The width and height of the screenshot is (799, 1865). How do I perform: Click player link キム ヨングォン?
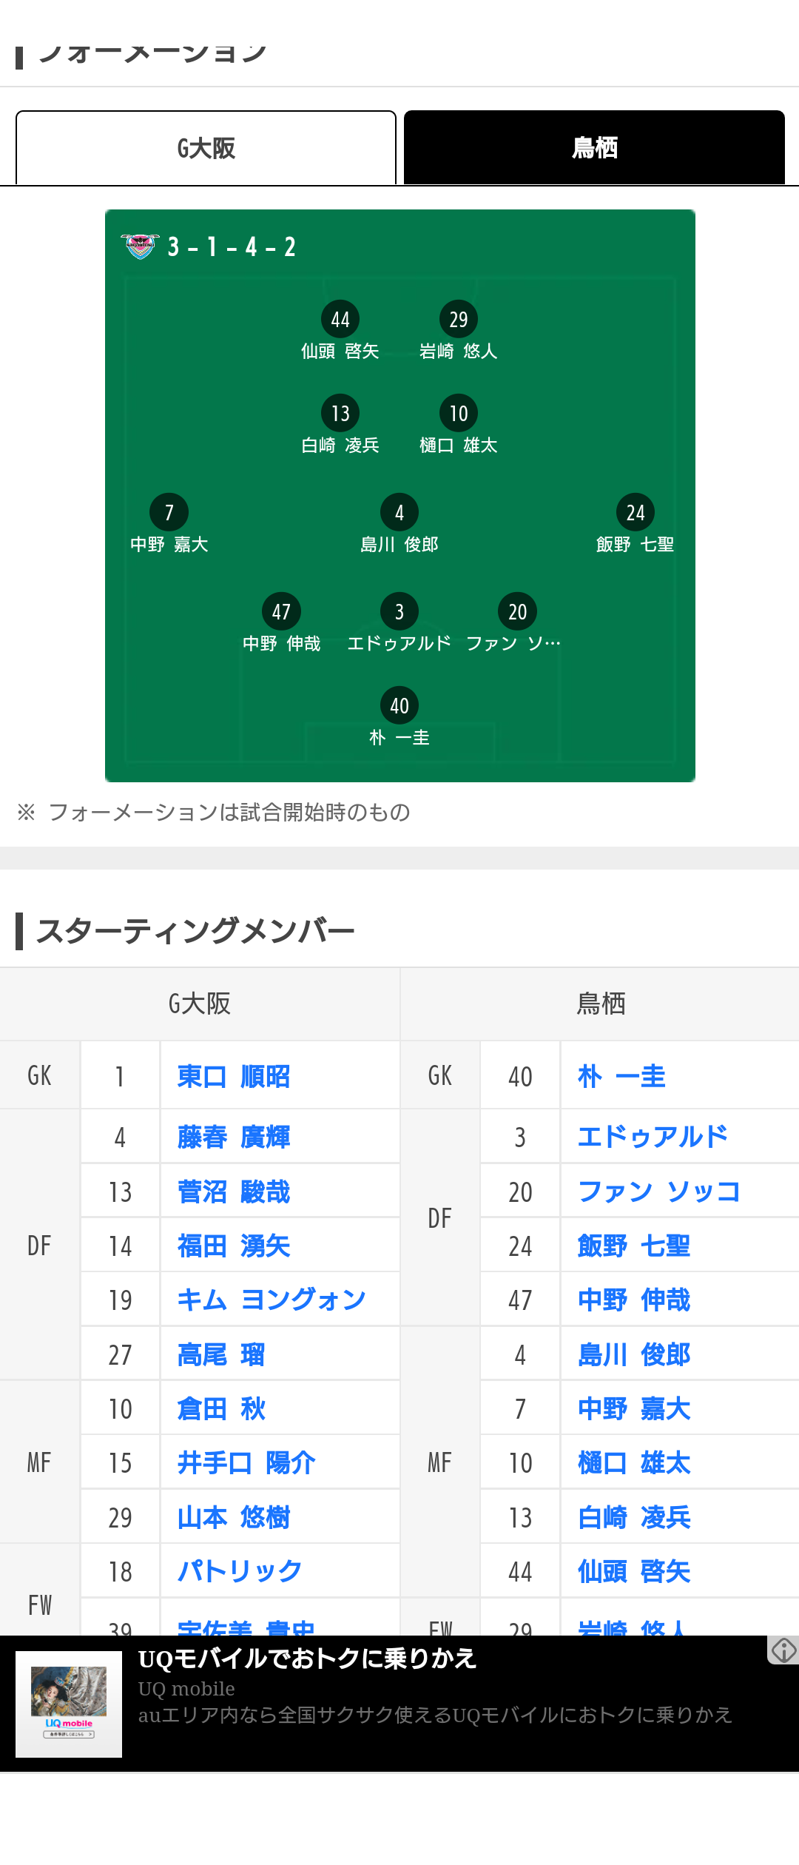(272, 1300)
